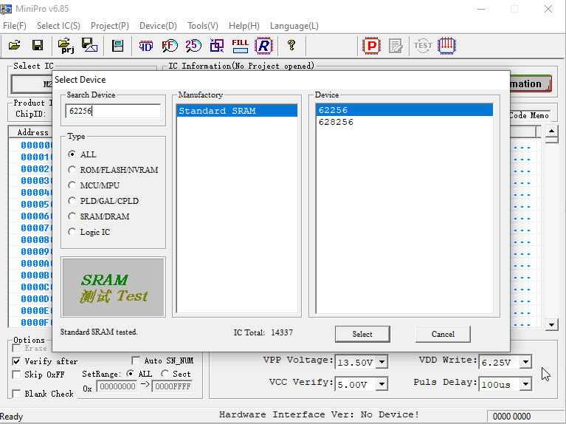Image resolution: width=566 pixels, height=424 pixels.
Task: Select Standard SRAM in Manufactory list
Action: 237,111
